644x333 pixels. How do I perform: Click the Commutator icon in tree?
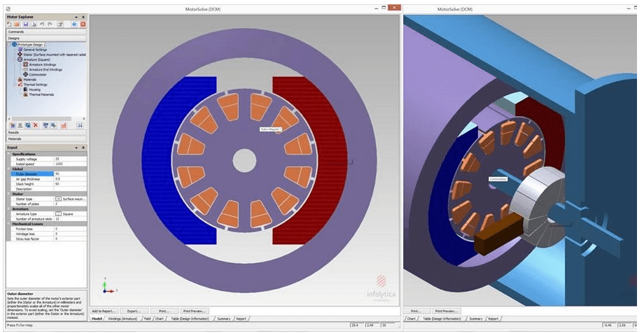point(26,74)
